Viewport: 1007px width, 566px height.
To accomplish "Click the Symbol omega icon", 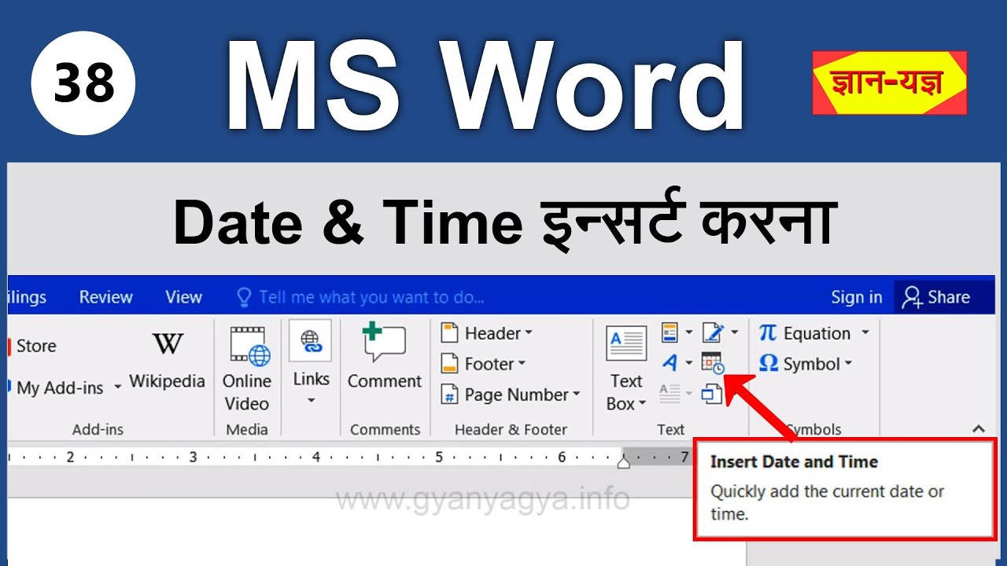I will pos(769,364).
